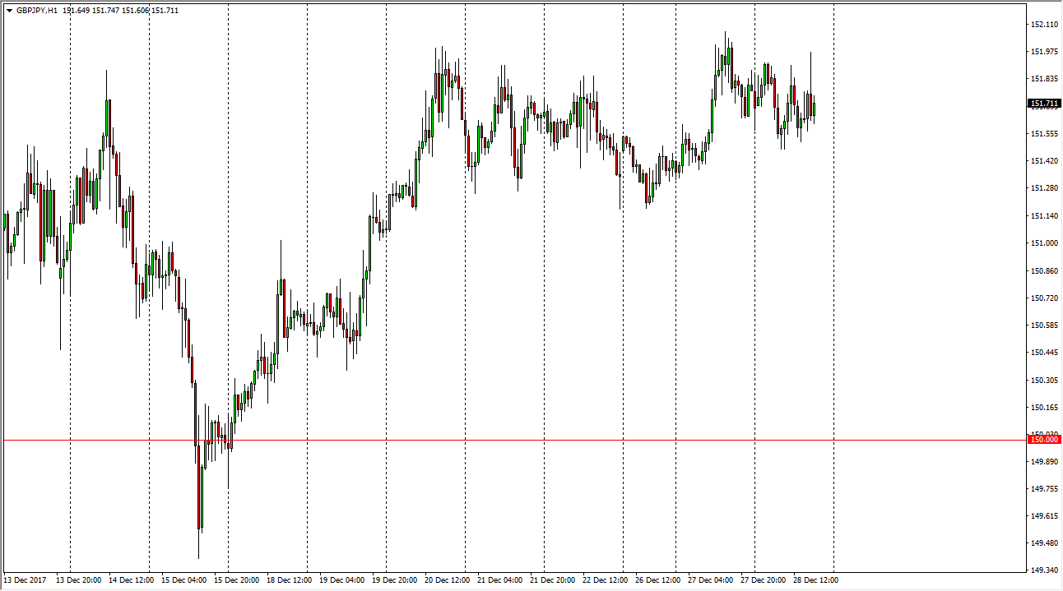1063x591 pixels.
Task: Click the 152.110 label on price scale
Action: pos(1044,25)
